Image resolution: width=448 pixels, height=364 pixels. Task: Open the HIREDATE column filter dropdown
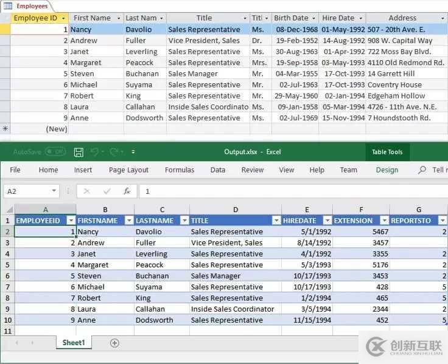point(326,221)
